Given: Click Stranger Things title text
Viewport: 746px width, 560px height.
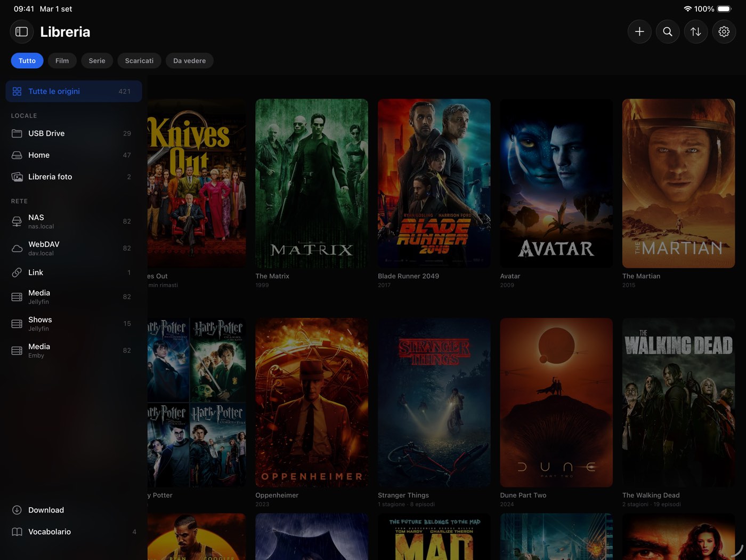Looking at the screenshot, I should (403, 495).
